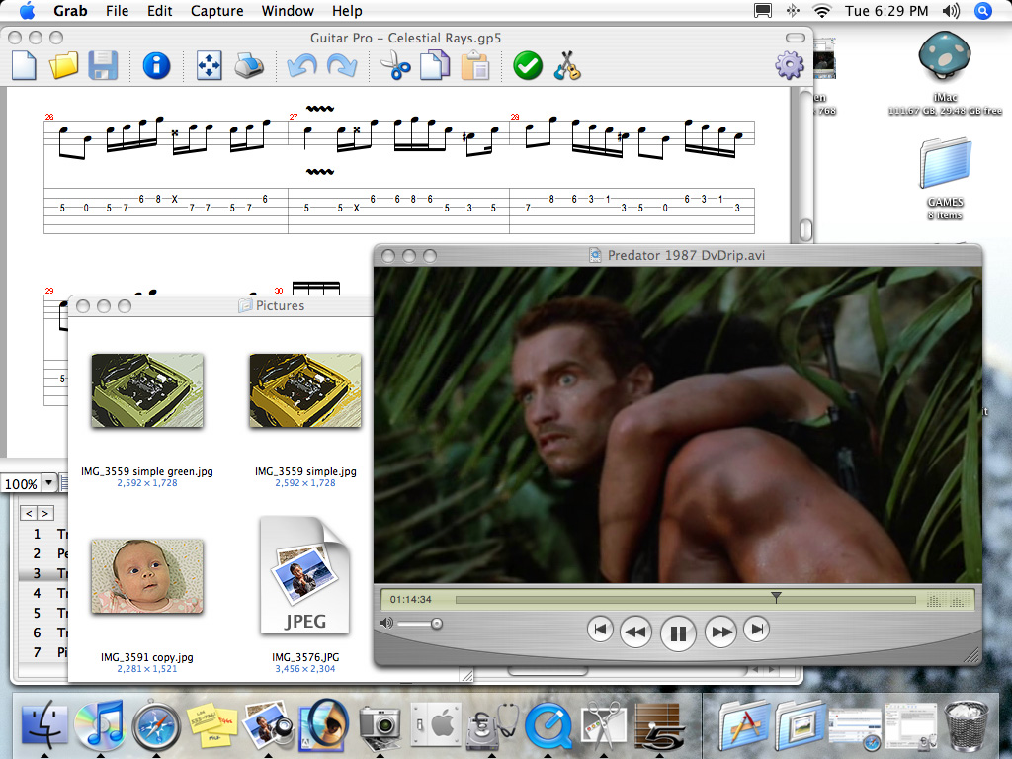Click the QuickTime speaker volume icon
Screen dimensions: 1012x759
pyautogui.click(x=386, y=623)
